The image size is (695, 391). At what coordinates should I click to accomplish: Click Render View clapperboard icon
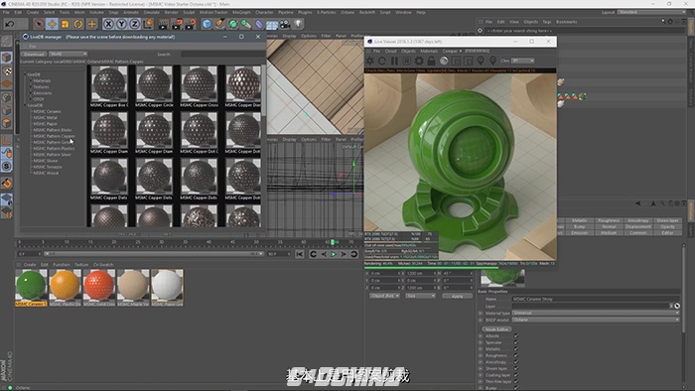[164, 24]
